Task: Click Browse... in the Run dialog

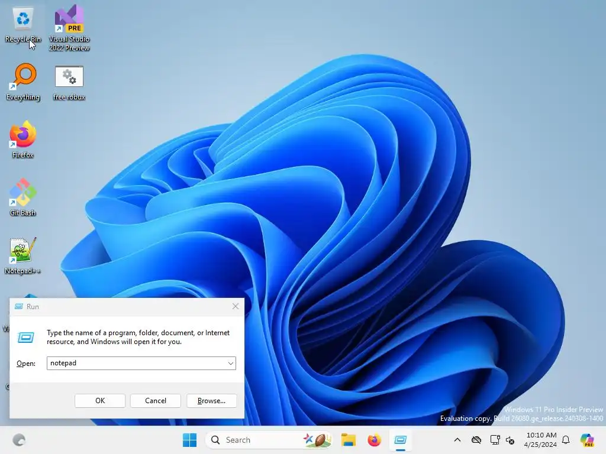Action: coord(211,401)
